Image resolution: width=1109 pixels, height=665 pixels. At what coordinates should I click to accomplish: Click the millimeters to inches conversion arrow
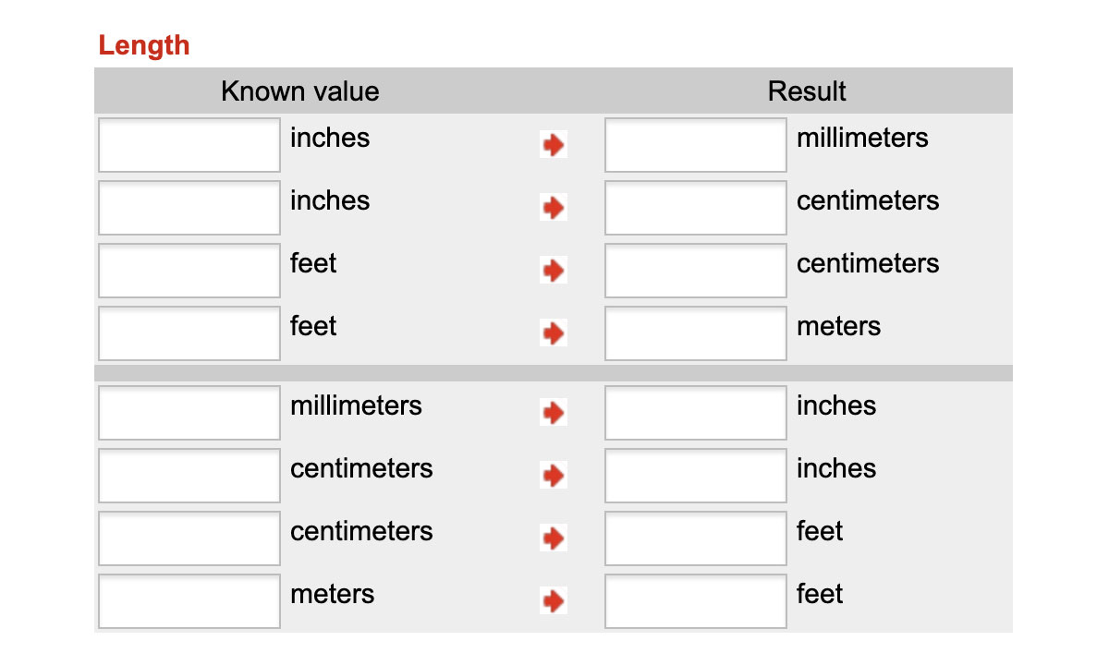553,413
